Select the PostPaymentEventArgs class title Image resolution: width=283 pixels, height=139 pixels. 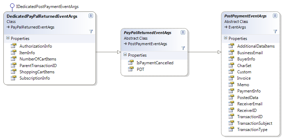pos(245,16)
